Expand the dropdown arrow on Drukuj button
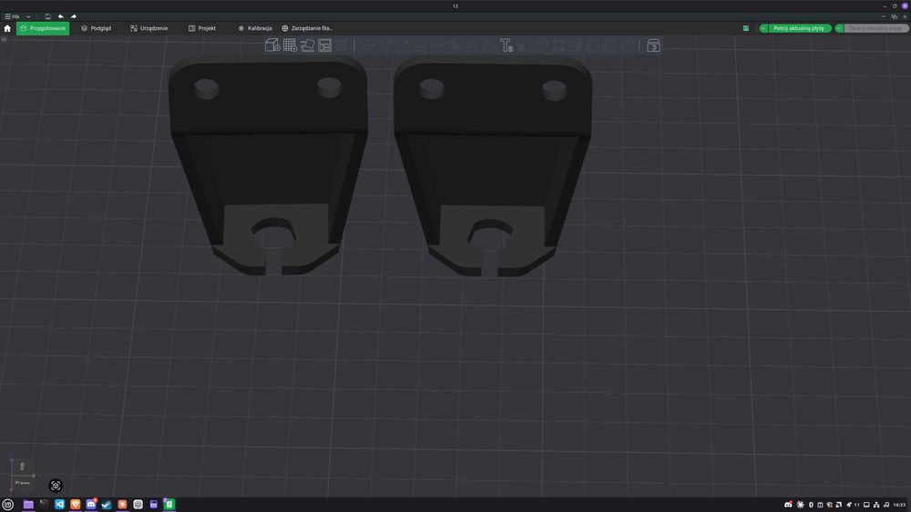This screenshot has width=911, height=512. (x=839, y=28)
